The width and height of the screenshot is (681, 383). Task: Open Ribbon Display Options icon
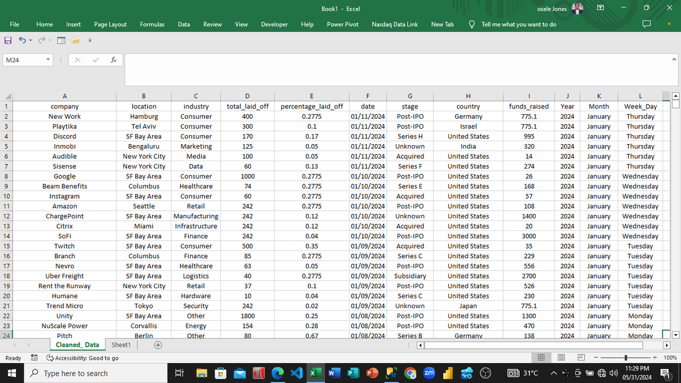click(x=601, y=9)
